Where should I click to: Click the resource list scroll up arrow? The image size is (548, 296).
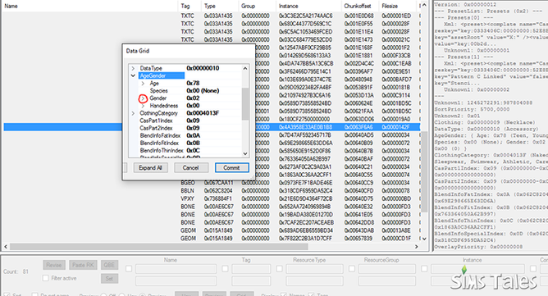tap(424, 5)
